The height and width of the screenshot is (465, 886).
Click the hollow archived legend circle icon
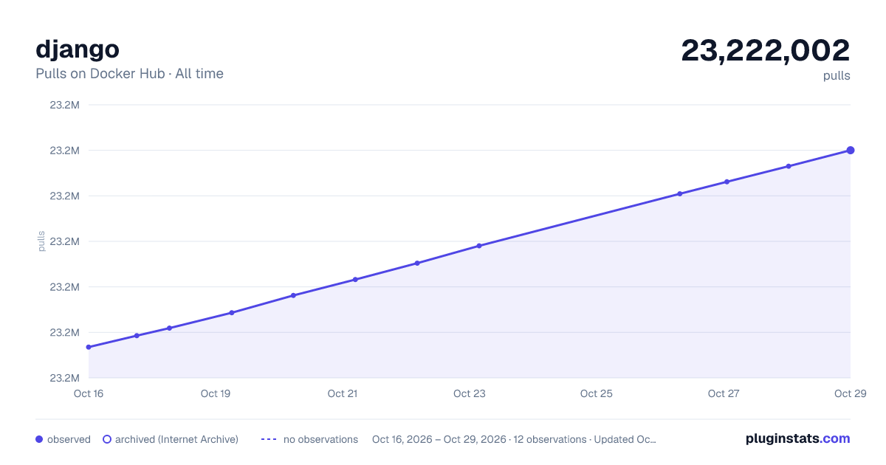point(107,439)
